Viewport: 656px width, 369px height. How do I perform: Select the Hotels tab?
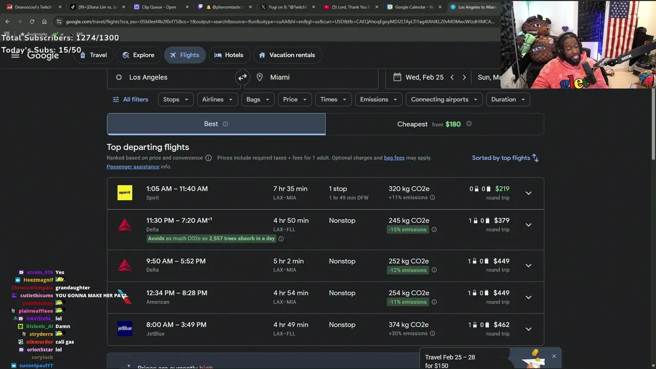click(229, 55)
